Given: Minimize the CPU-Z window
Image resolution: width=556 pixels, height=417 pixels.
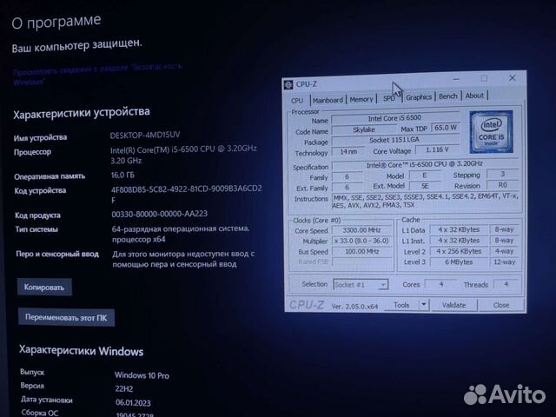Looking at the screenshot, I should (456, 79).
